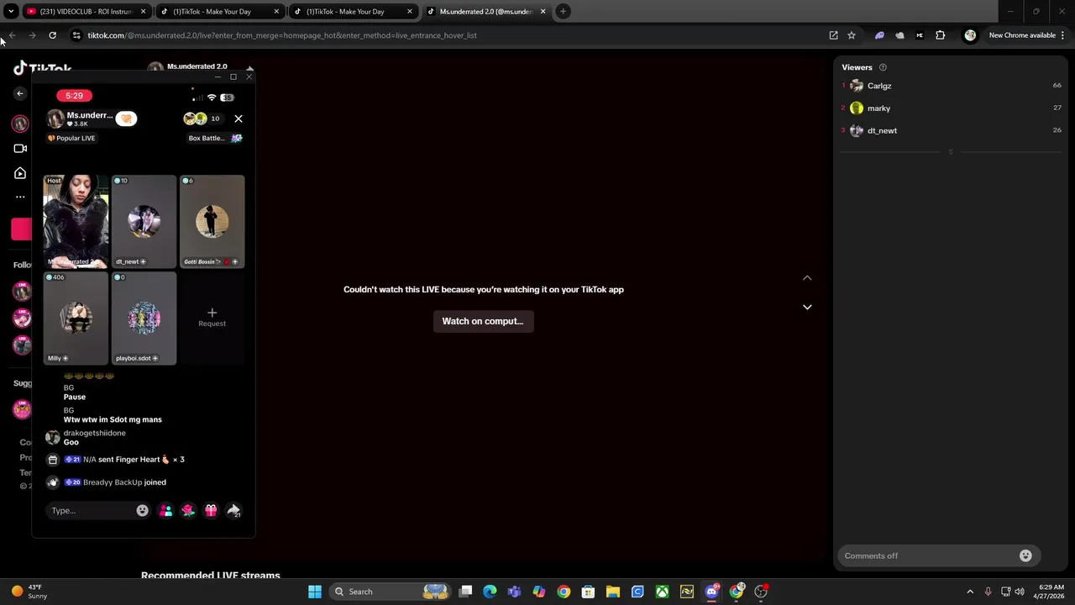The height and width of the screenshot is (605, 1075).
Task: Open a new browser tab with the plus button
Action: tap(563, 12)
